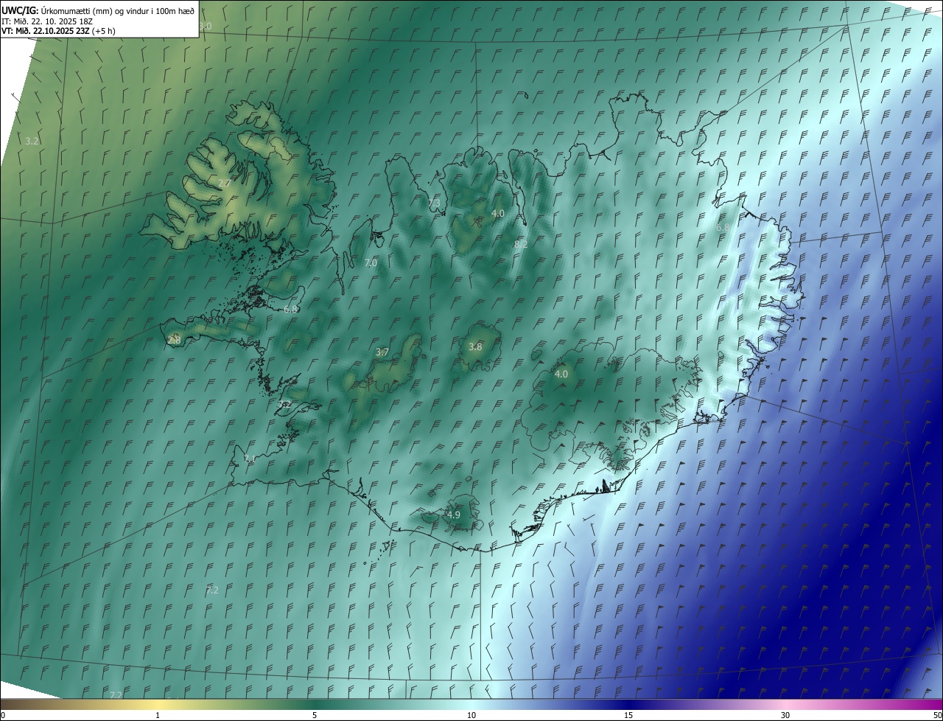Click the 3.8 value label
This screenshot has width=943, height=721.
[475, 346]
